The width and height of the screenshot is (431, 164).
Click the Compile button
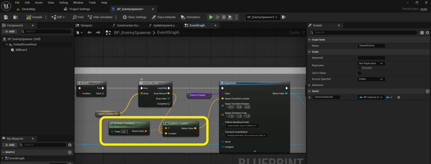pos(35,17)
